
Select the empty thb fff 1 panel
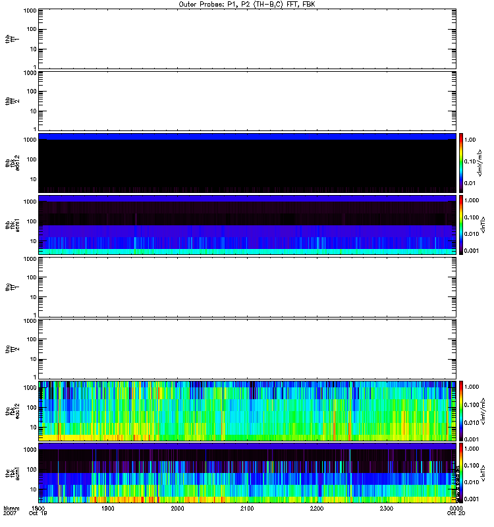(x=247, y=38)
